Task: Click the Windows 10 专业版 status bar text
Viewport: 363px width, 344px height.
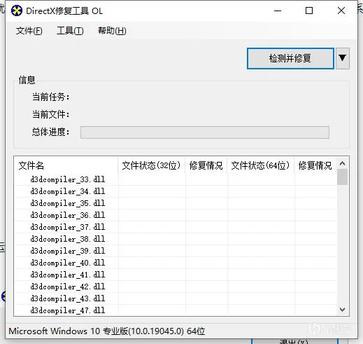Action: coord(107,331)
